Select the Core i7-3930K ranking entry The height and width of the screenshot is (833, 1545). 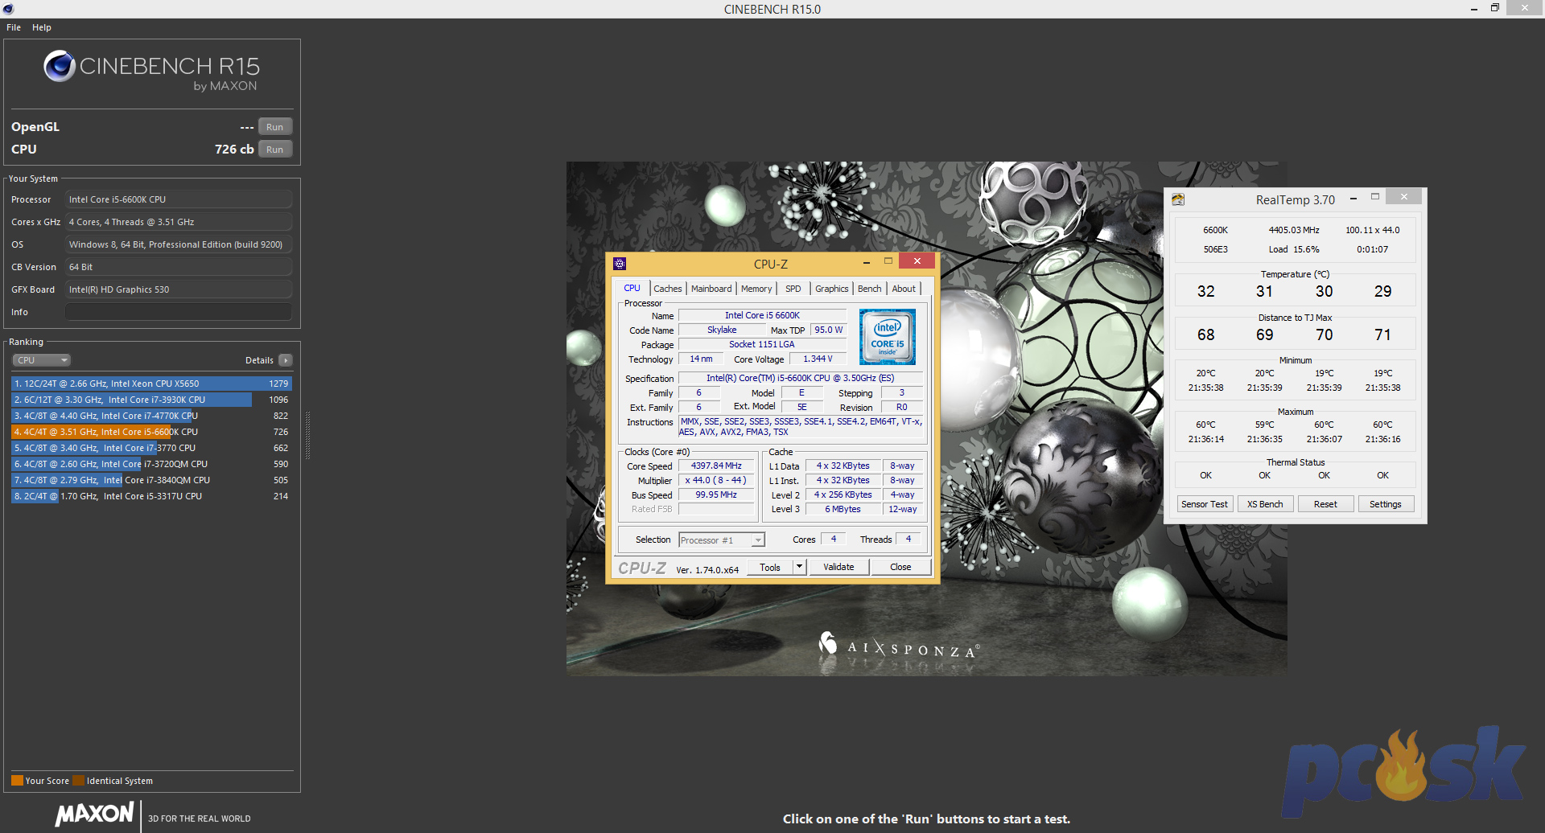pos(151,400)
